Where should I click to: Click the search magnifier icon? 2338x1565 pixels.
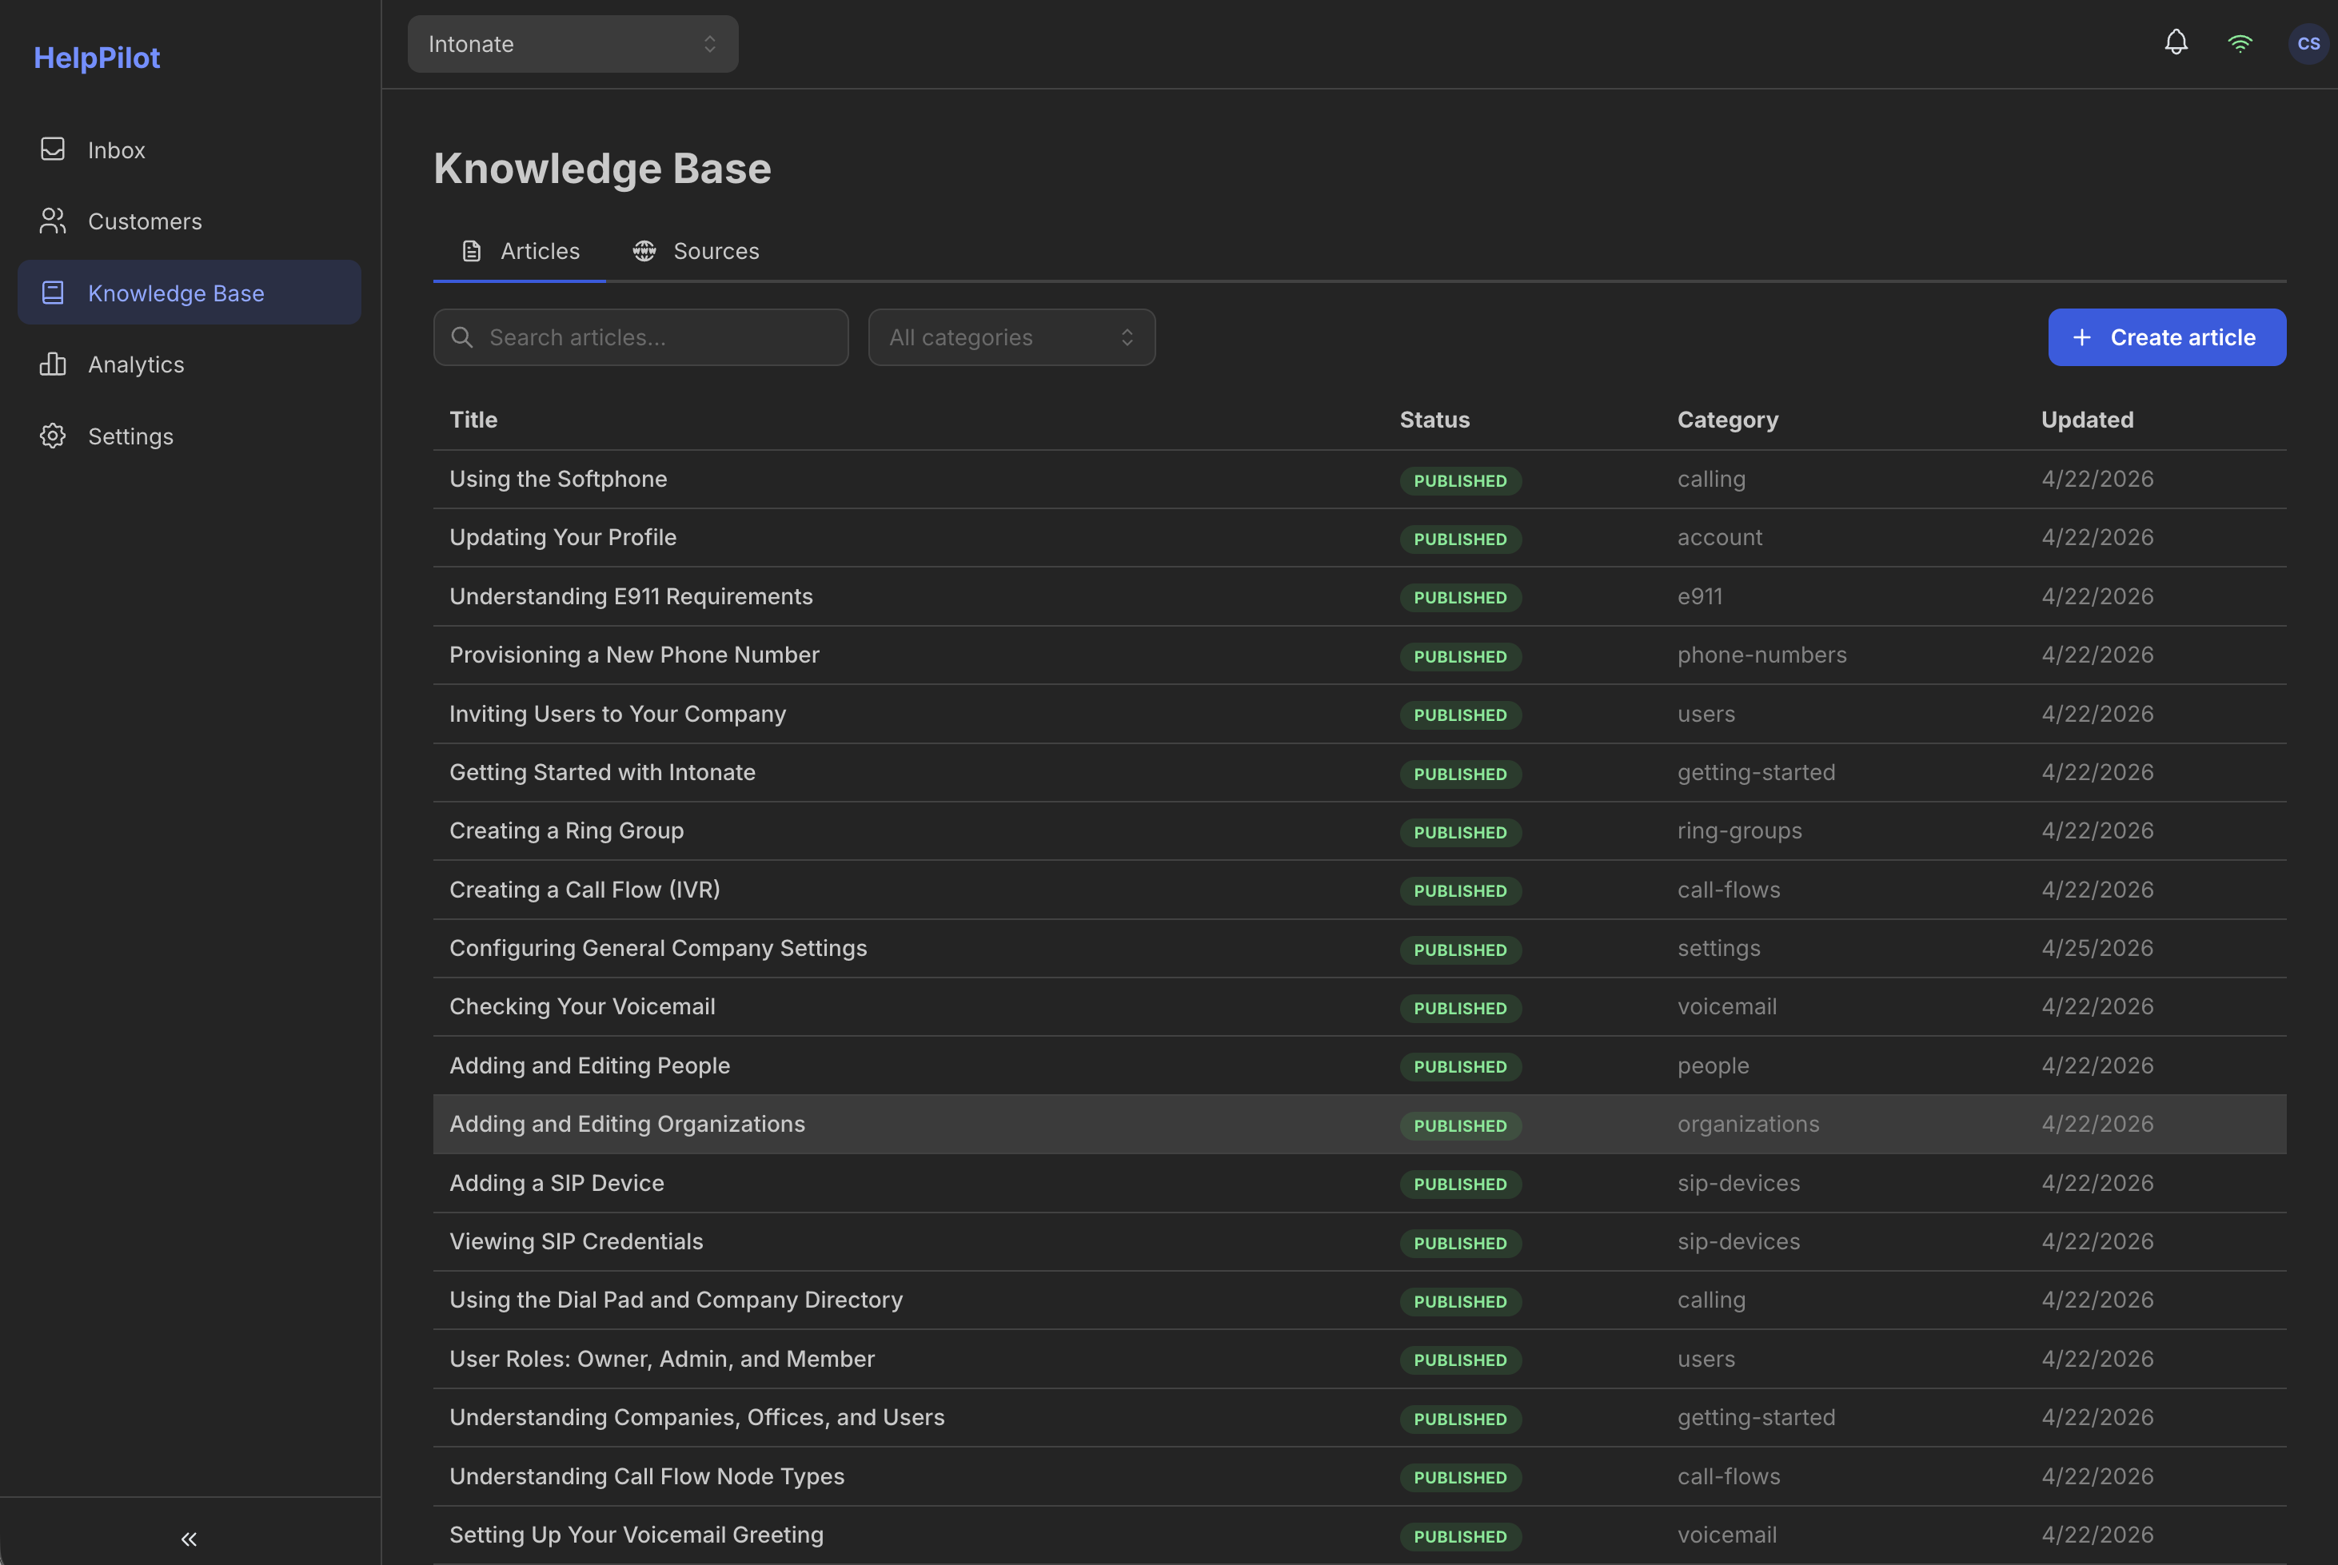tap(462, 337)
